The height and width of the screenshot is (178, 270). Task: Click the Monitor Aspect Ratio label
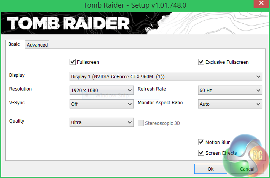[x=160, y=103]
